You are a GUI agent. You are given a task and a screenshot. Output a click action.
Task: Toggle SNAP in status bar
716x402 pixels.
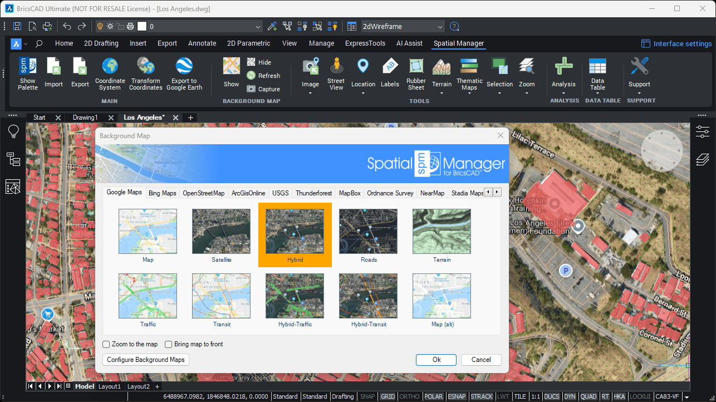pos(367,396)
